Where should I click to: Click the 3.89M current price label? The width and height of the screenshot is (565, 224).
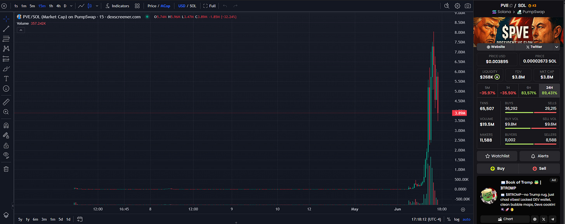tap(459, 113)
